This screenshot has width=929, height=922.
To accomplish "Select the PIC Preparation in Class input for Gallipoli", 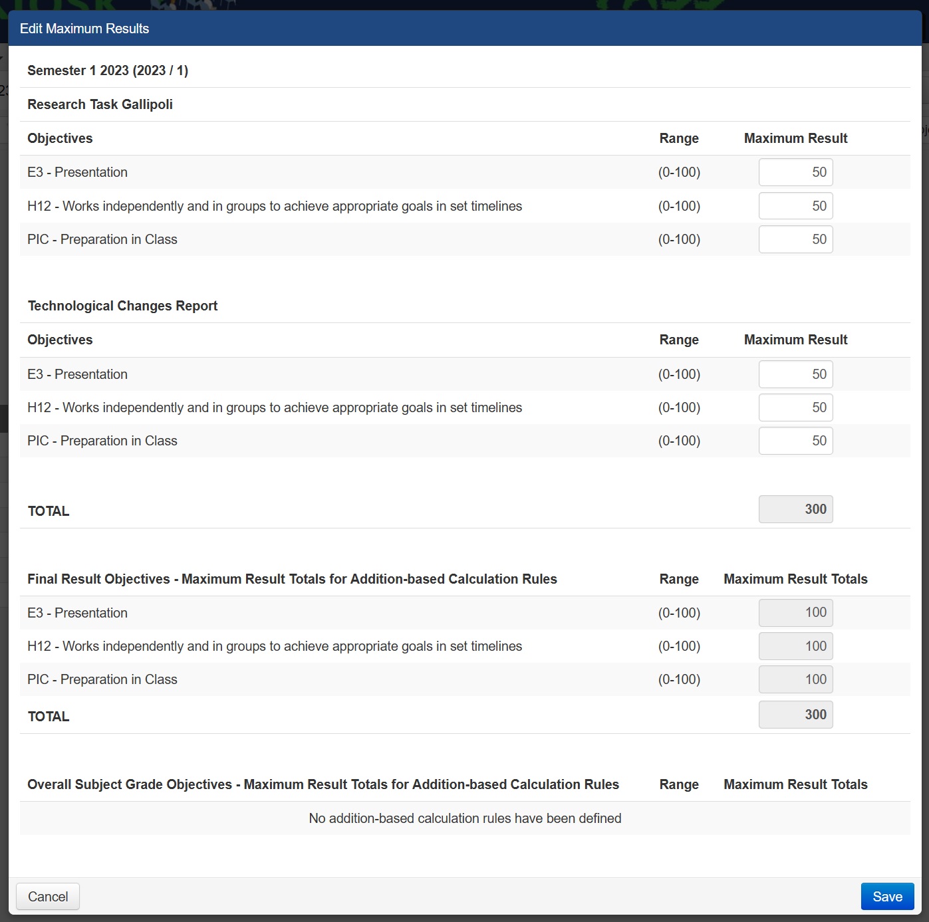I will pos(795,239).
